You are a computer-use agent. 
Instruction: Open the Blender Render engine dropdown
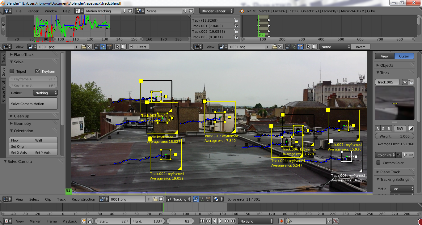[x=217, y=11]
